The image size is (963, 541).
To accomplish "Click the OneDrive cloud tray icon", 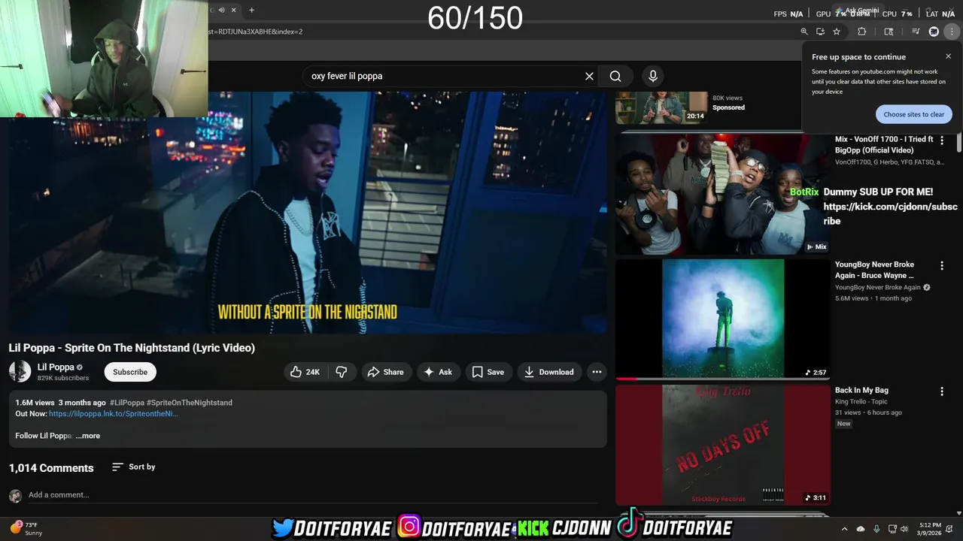I will 861,529.
